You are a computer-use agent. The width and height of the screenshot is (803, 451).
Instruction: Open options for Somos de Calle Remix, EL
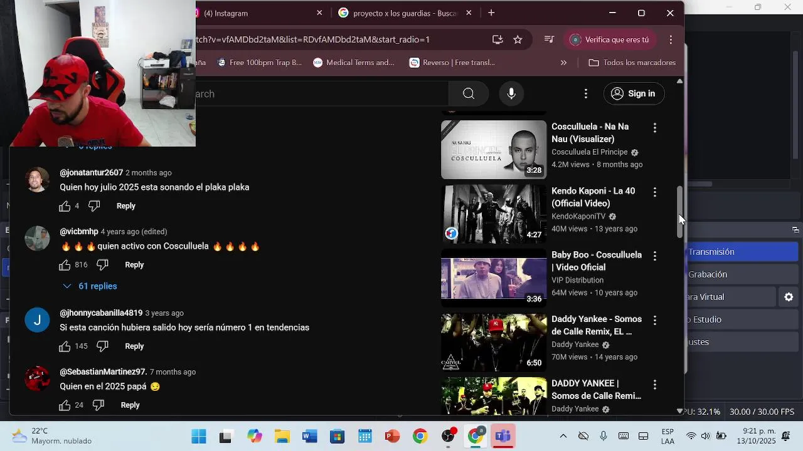pos(655,320)
